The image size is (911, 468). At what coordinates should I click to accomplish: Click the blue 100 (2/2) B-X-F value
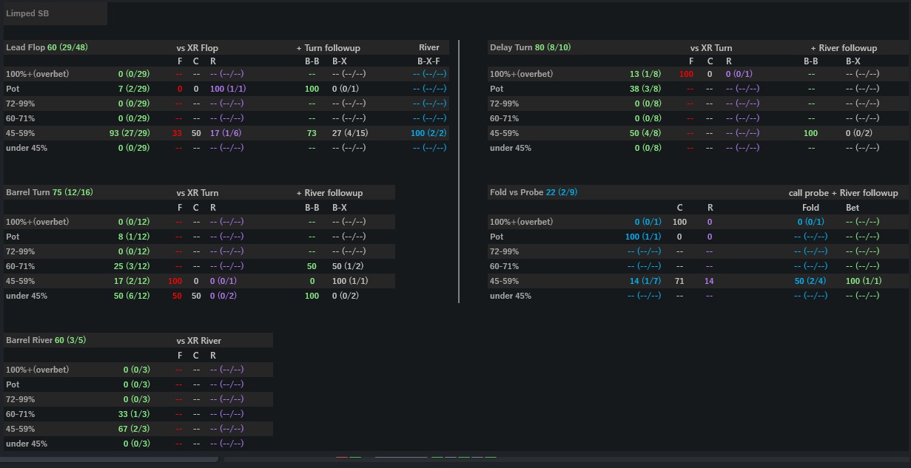coord(429,133)
